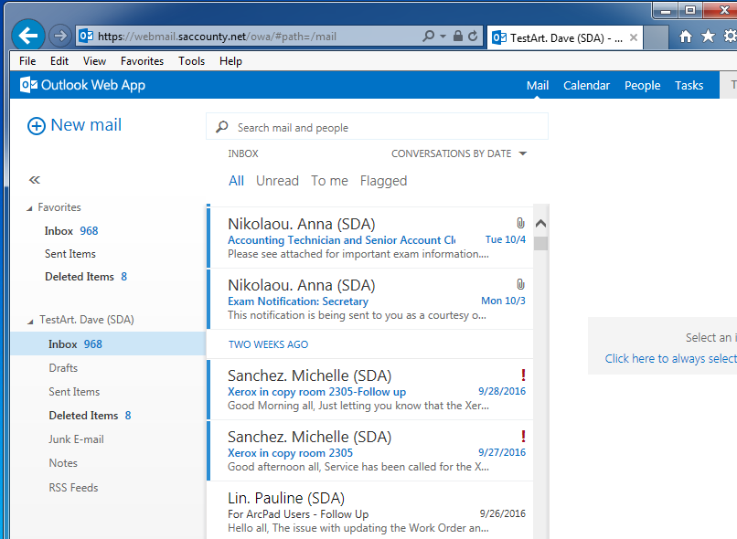Click the browser forward arrow

coord(60,36)
